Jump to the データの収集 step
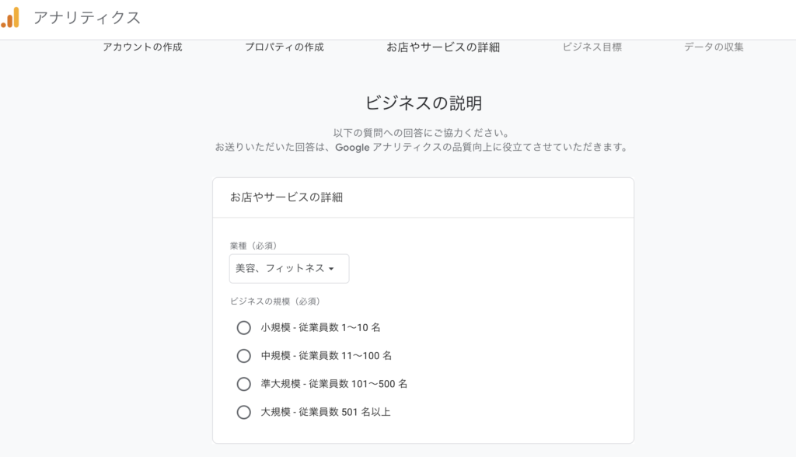 (714, 47)
